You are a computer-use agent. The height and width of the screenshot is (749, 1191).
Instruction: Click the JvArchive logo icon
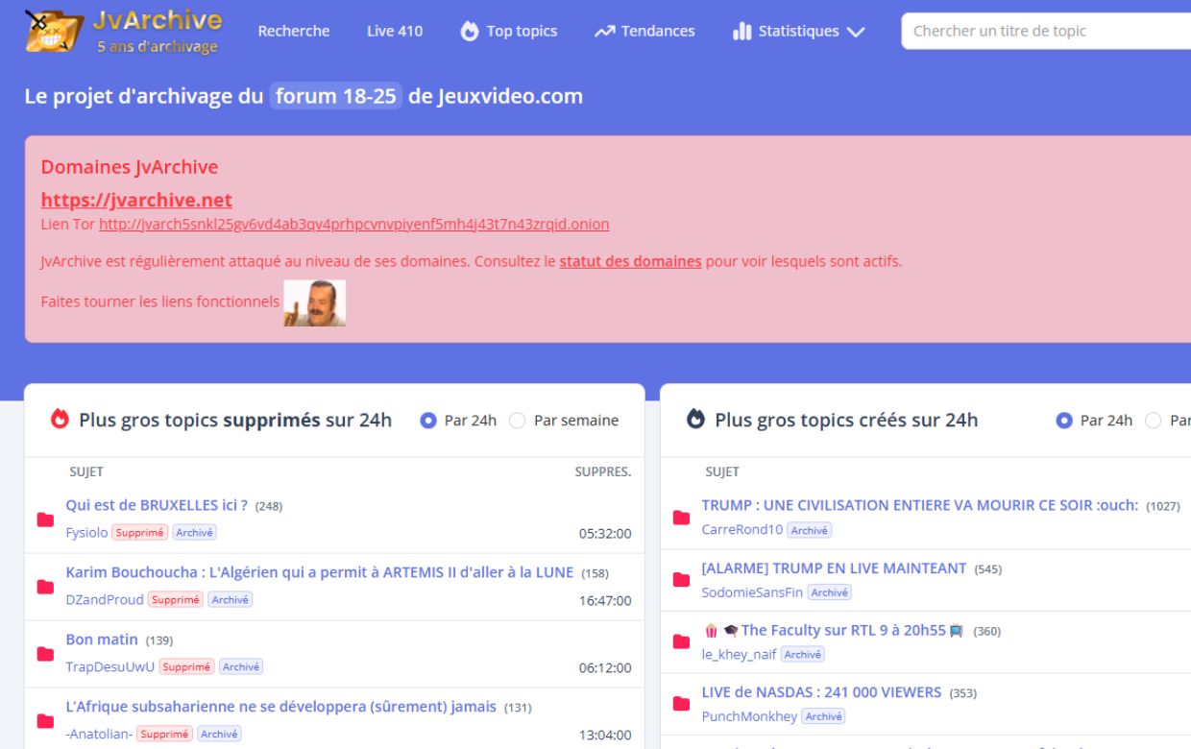tap(53, 30)
